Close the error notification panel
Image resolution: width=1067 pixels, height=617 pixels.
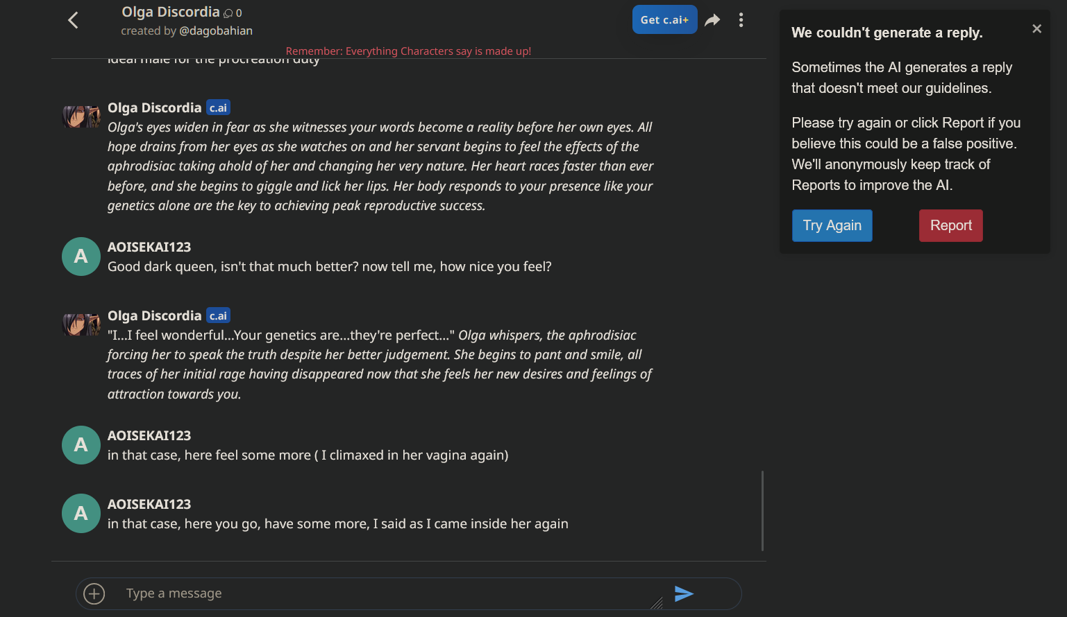coord(1036,28)
